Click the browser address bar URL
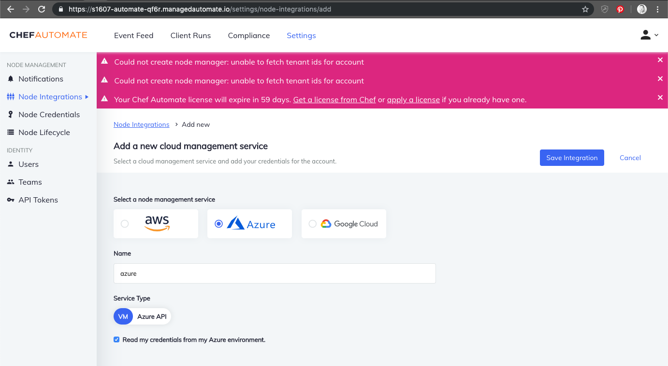668x366 pixels. click(x=200, y=9)
